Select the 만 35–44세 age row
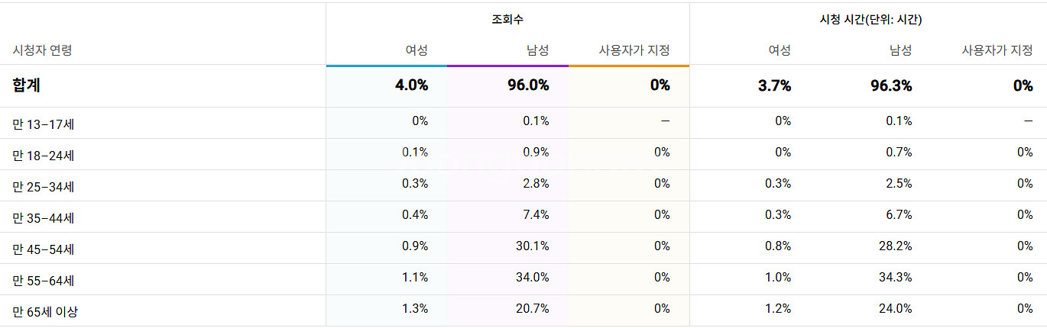1047x328 pixels. coord(45,217)
